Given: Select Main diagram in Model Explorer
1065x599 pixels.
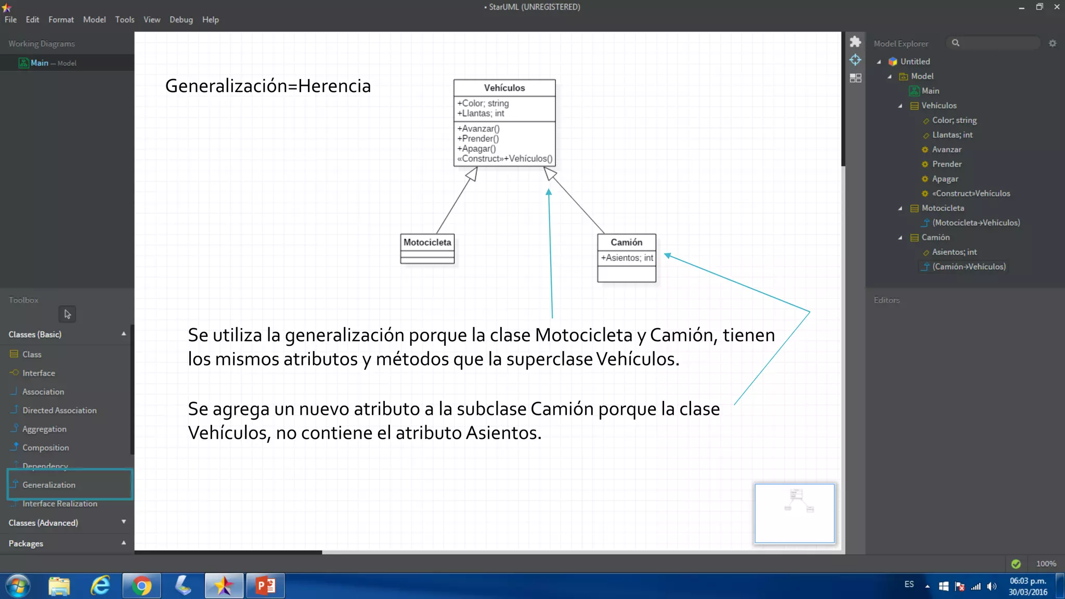Looking at the screenshot, I should [925, 91].
